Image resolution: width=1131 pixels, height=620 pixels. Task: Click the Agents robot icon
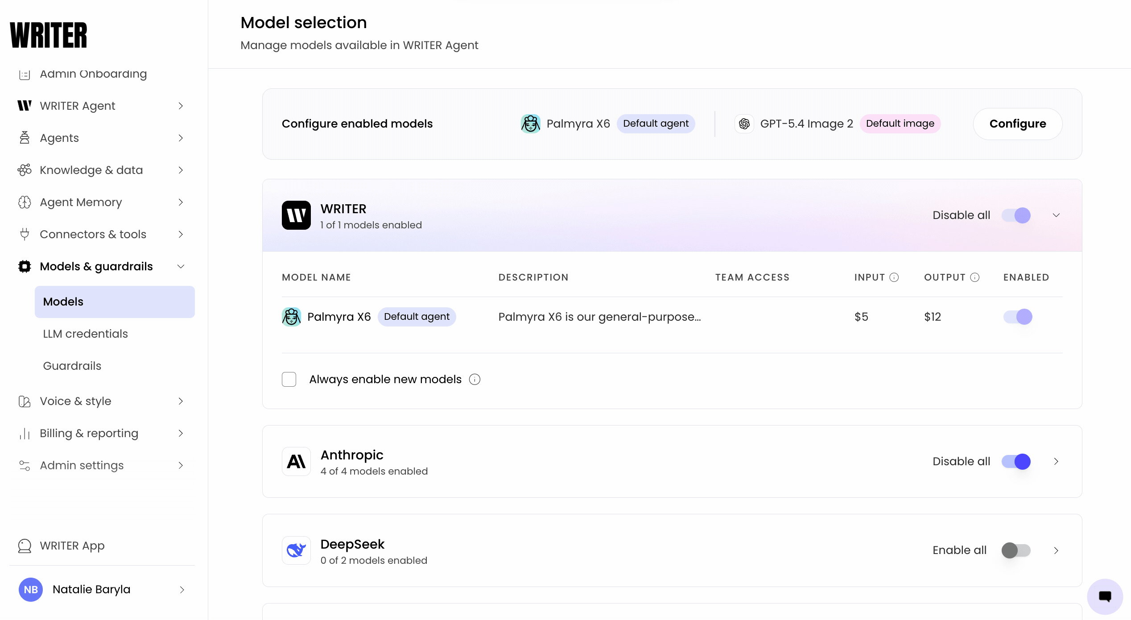pos(25,138)
